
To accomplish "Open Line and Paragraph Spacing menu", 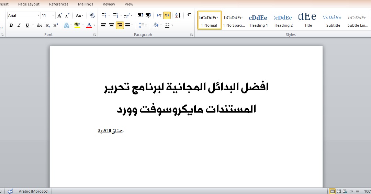I will (x=143, y=25).
